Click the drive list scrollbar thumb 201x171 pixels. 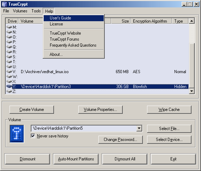tap(191, 66)
